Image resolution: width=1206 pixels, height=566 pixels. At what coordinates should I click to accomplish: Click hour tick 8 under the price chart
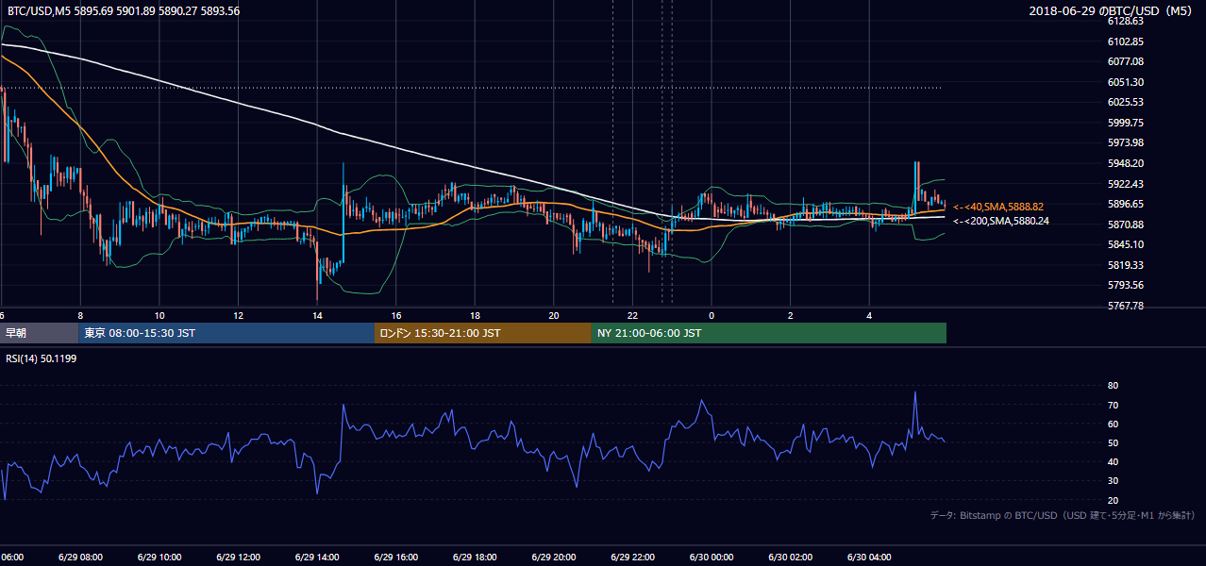[x=80, y=316]
